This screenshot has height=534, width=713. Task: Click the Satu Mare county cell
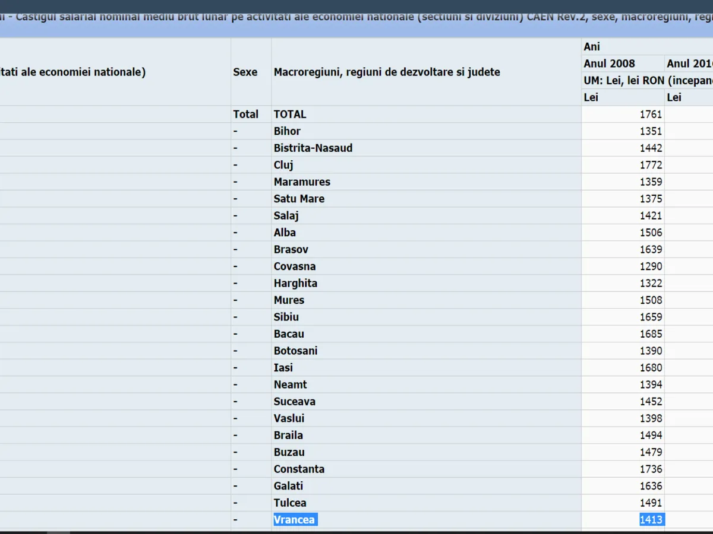click(x=299, y=199)
